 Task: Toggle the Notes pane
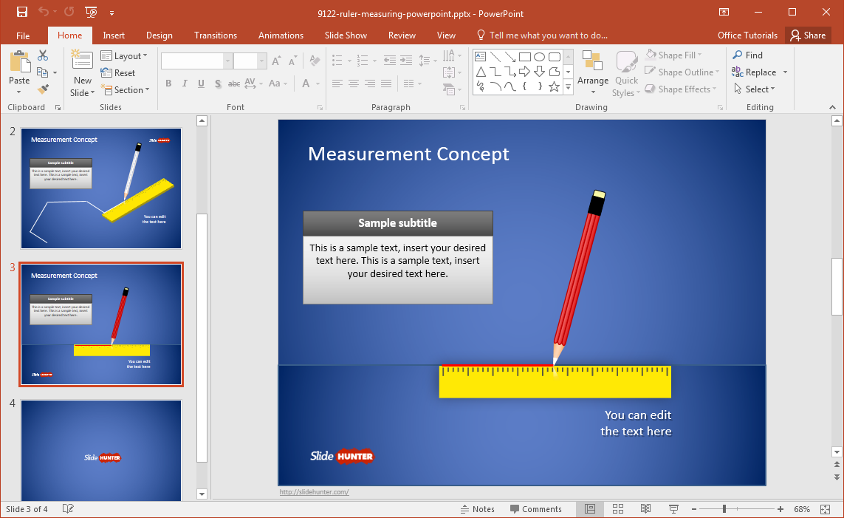[477, 509]
